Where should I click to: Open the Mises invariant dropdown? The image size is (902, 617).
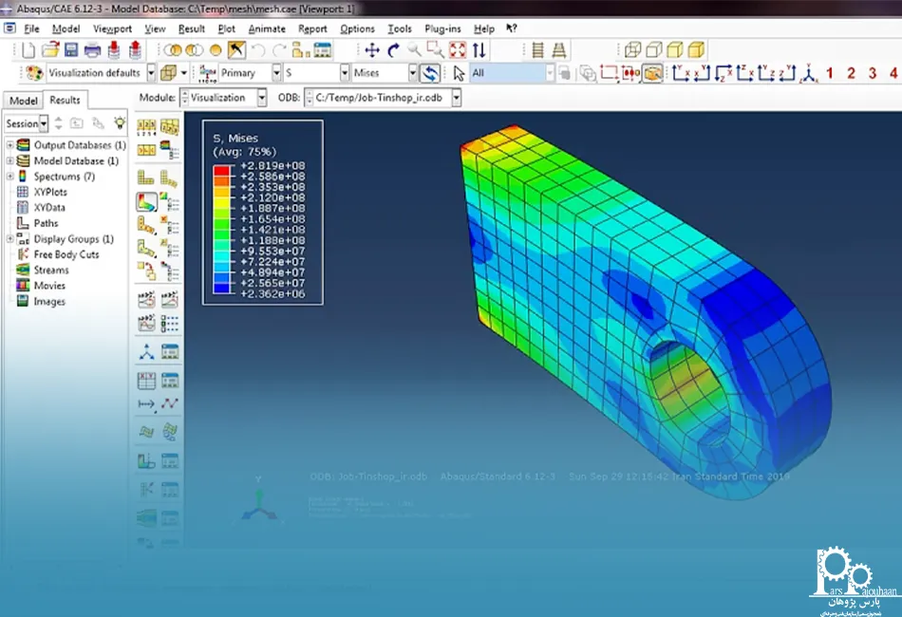click(x=413, y=73)
